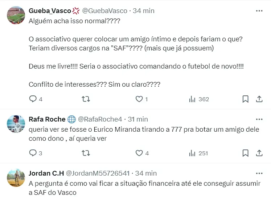The image size is (271, 197).
Task: Click Rafa Roche's avatar image
Action: [x=16, y=124]
